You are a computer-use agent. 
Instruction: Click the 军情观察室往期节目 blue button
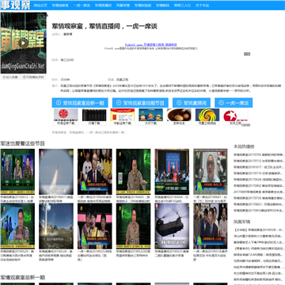(140, 103)
